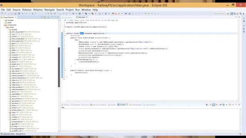The height and width of the screenshot is (138, 246).
Task: Open the Navigate menu
Action: [x=50, y=10]
